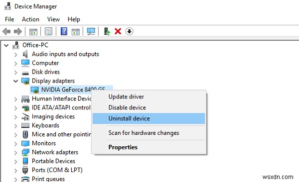
Task: Click the Audio inputs speaker icon
Action: pos(25,54)
